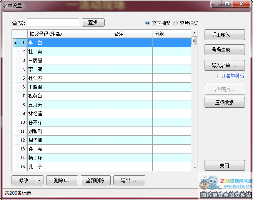Click the 抽奖号码(姓名) column header

pyautogui.click(x=70, y=34)
